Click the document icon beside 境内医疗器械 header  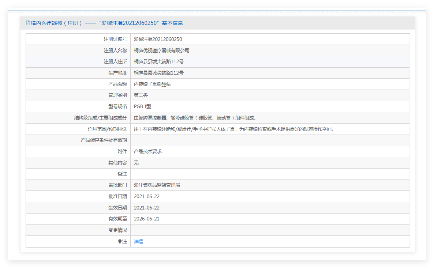[28, 23]
